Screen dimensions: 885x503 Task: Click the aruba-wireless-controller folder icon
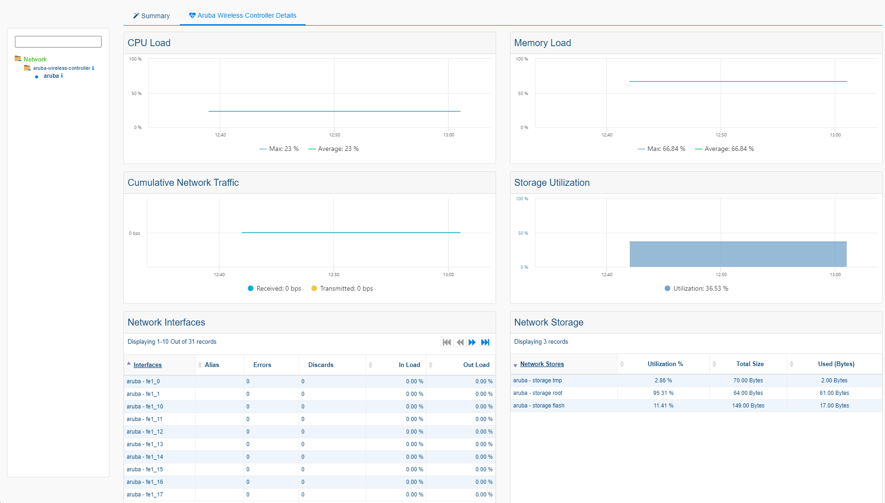[27, 68]
